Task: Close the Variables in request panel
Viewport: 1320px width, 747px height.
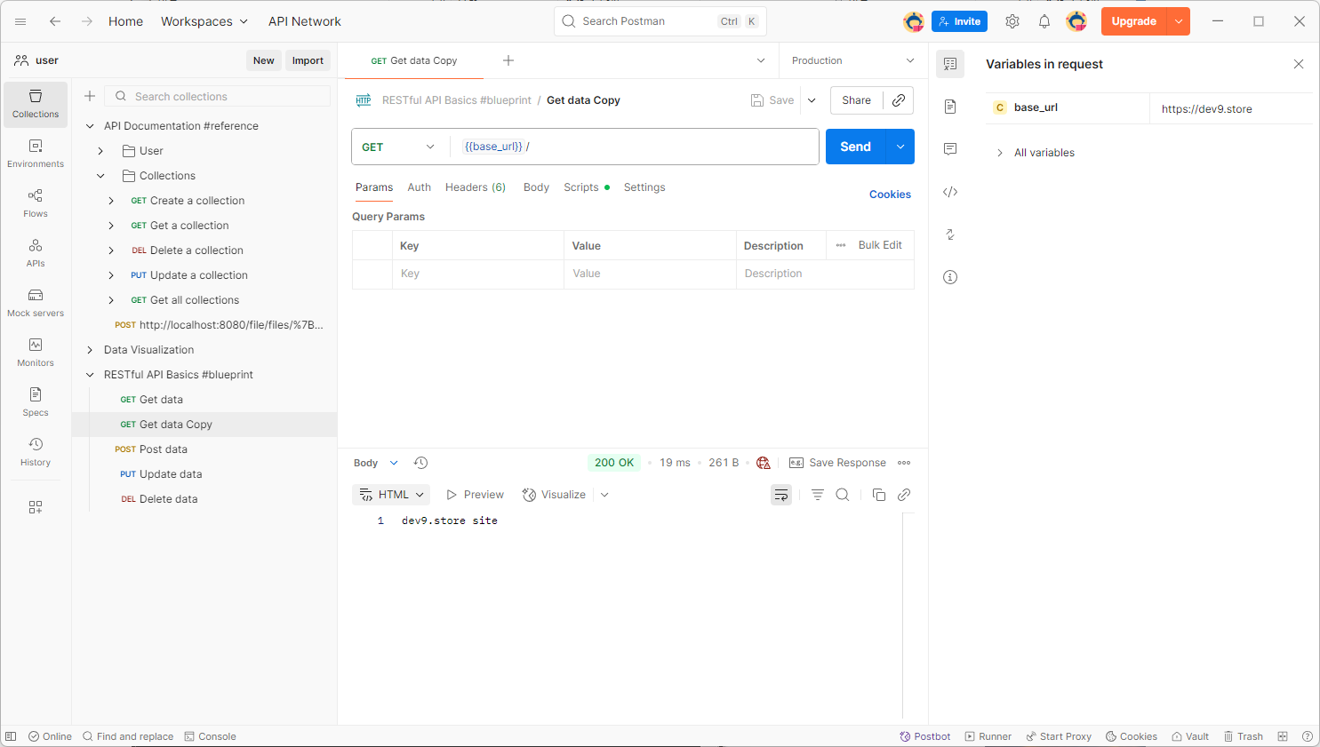Action: click(1299, 64)
